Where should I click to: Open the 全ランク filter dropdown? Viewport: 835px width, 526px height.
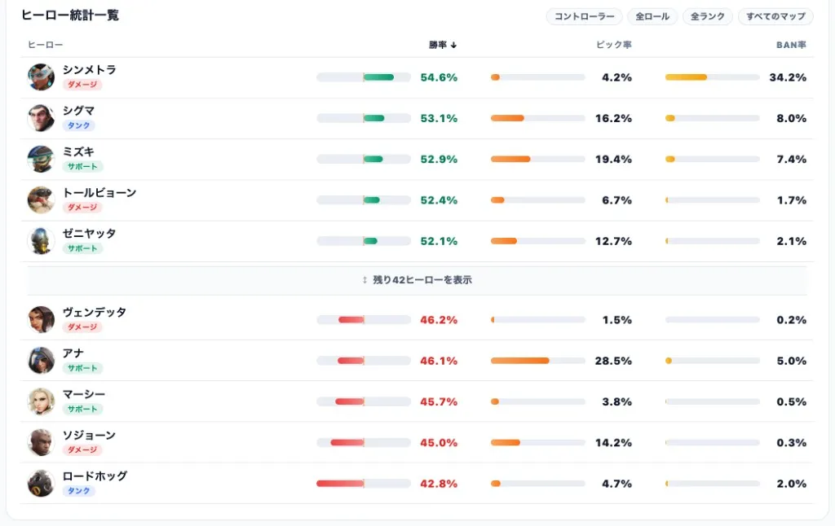pyautogui.click(x=708, y=16)
